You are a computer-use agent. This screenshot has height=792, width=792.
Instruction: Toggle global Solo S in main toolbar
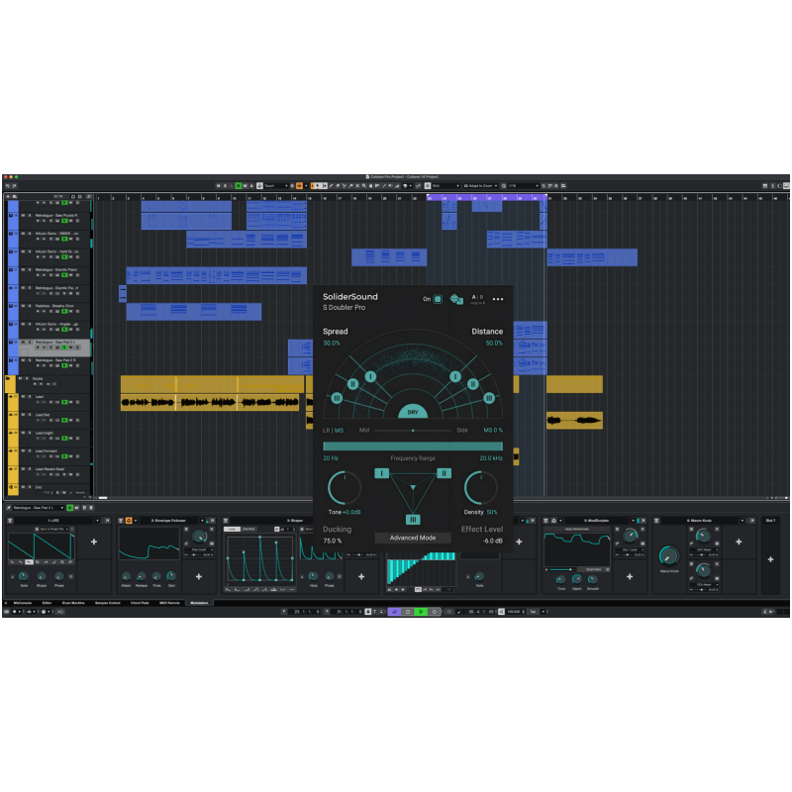coord(226,186)
